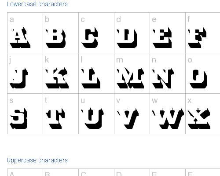Viewport: 220px width, 176px height.
Task: Click the 'f' character preview
Action: (x=197, y=38)
